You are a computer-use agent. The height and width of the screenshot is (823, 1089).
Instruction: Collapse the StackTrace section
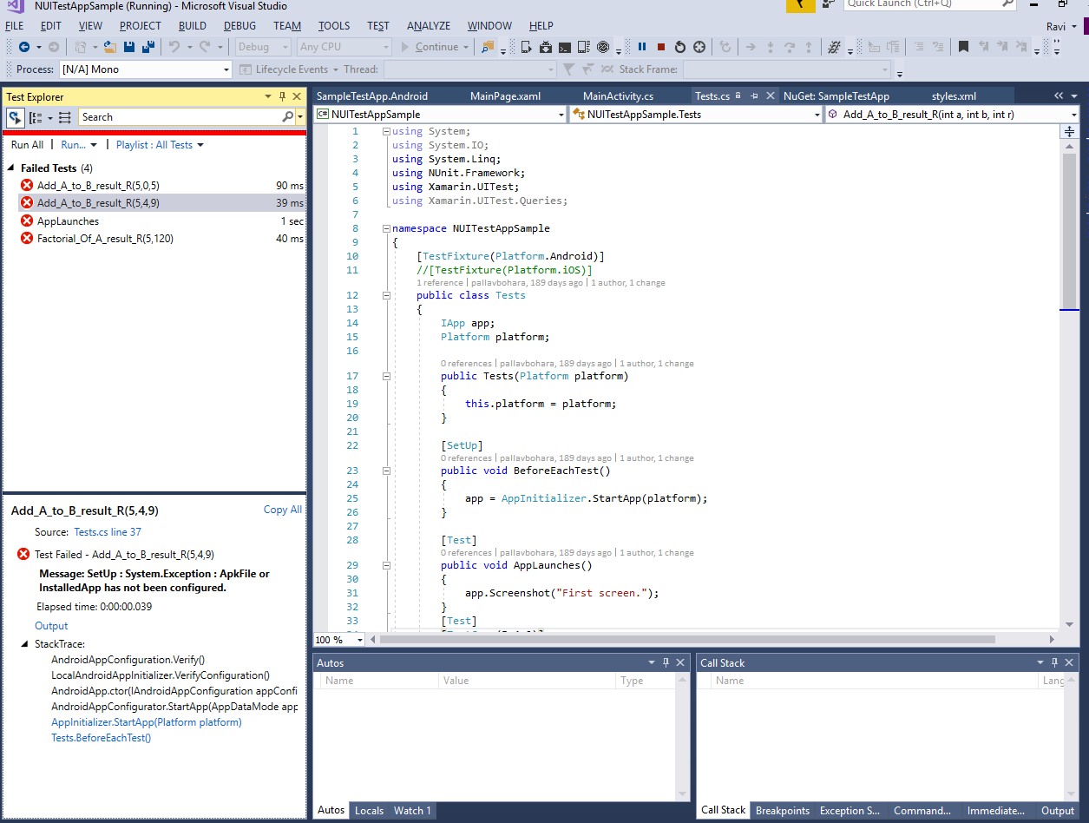tap(24, 644)
